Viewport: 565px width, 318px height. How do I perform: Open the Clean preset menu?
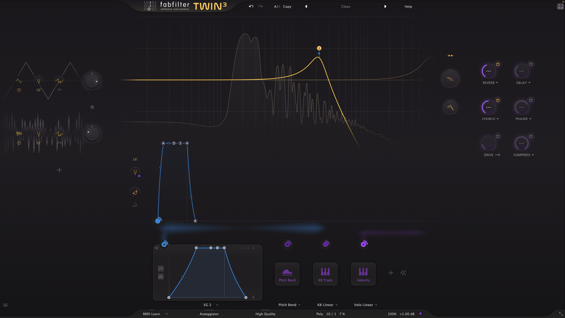coord(346,7)
